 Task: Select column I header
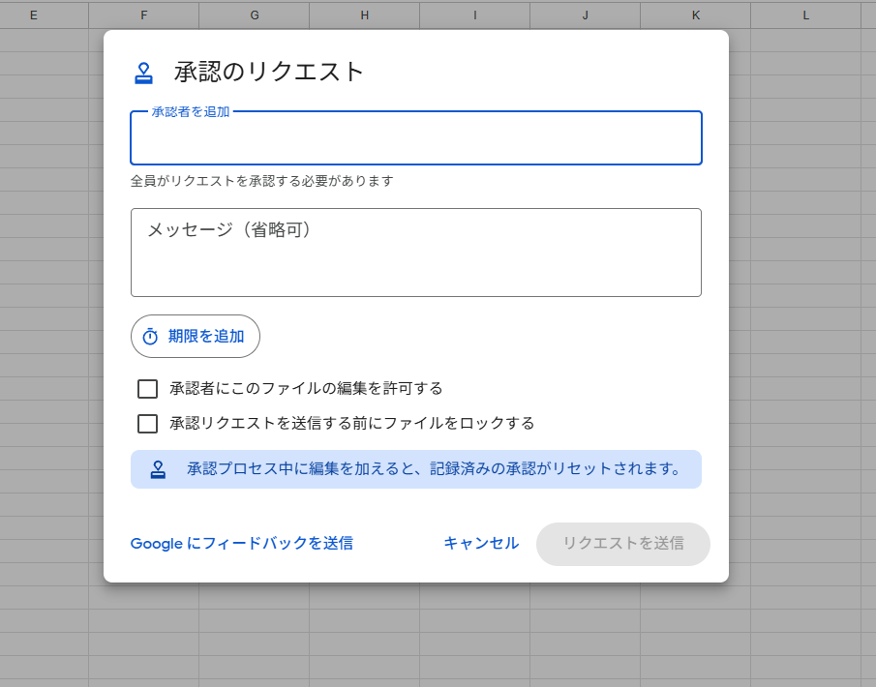474,15
